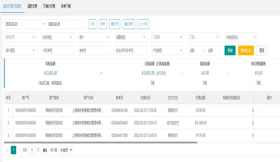Viewport: 280px width, 162px height.
Task: Click the 参考号 search input field
Action: point(94,50)
